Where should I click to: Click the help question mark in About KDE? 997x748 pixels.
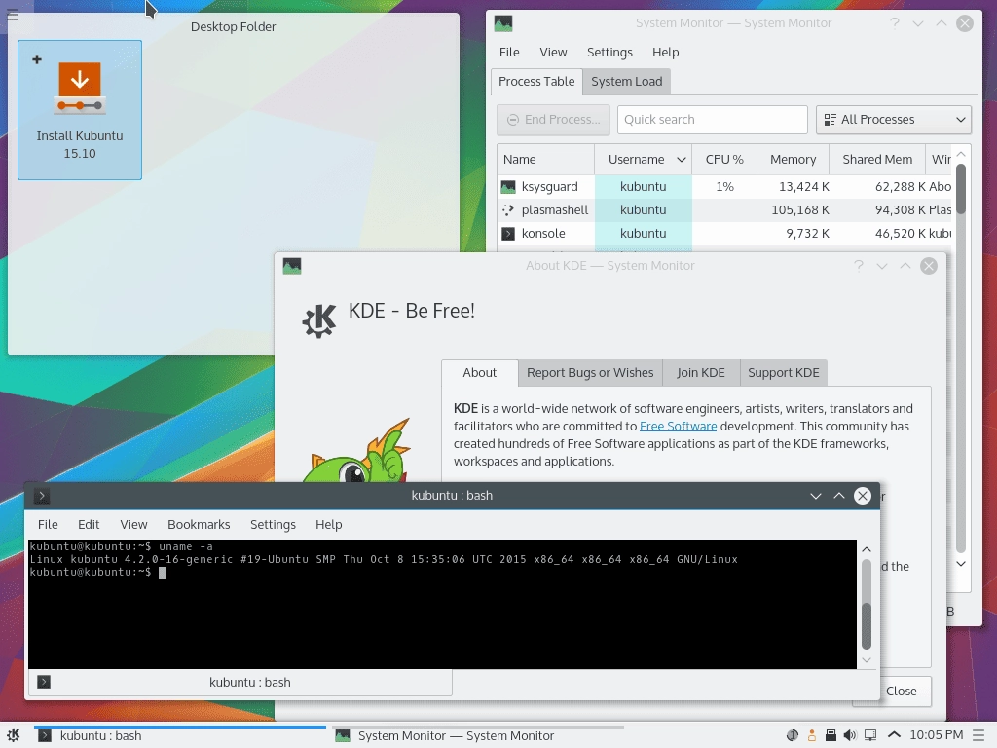(859, 266)
